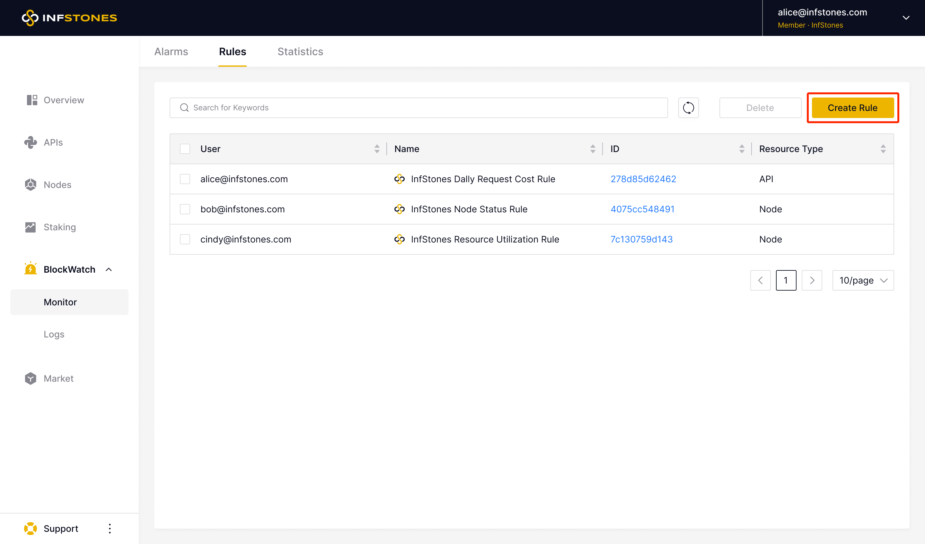Click the InfStones logo in header
Image resolution: width=925 pixels, height=544 pixels.
(x=69, y=18)
